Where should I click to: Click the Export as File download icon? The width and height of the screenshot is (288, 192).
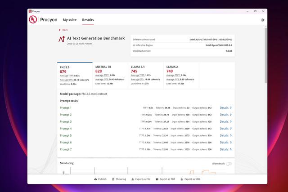pyautogui.click(x=133, y=179)
